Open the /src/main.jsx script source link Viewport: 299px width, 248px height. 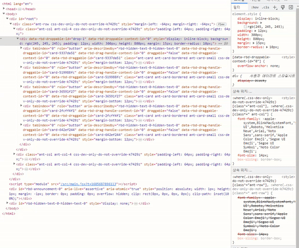(88, 184)
